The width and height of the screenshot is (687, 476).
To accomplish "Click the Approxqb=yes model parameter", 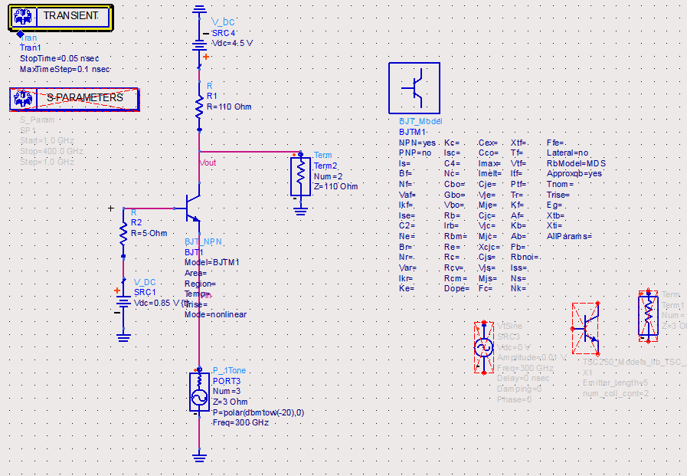I will [574, 173].
